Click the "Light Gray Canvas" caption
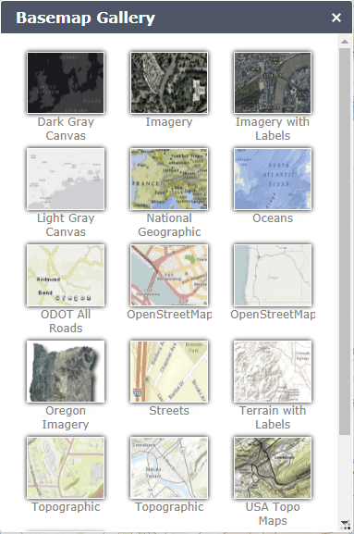The width and height of the screenshot is (354, 534). (x=66, y=225)
